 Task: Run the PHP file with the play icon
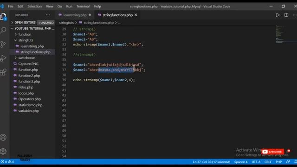tap(278, 15)
